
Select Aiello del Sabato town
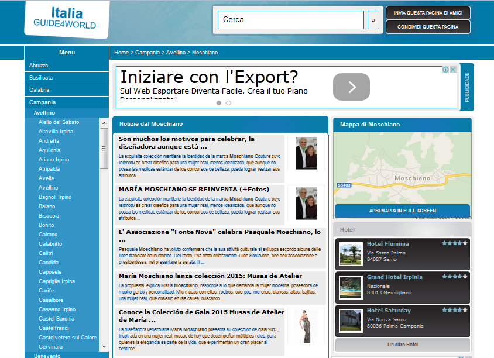[59, 122]
